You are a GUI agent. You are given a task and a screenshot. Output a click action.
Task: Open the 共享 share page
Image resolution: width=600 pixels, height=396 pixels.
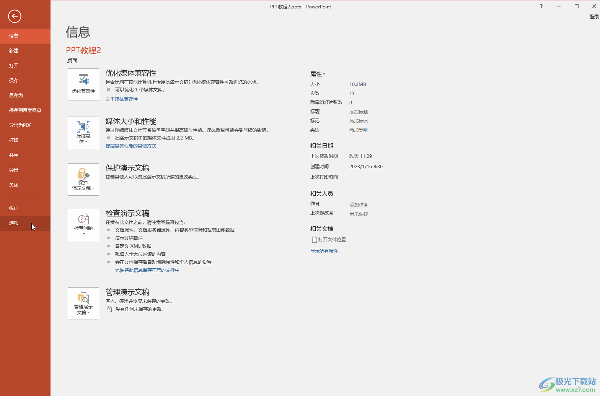click(x=25, y=155)
